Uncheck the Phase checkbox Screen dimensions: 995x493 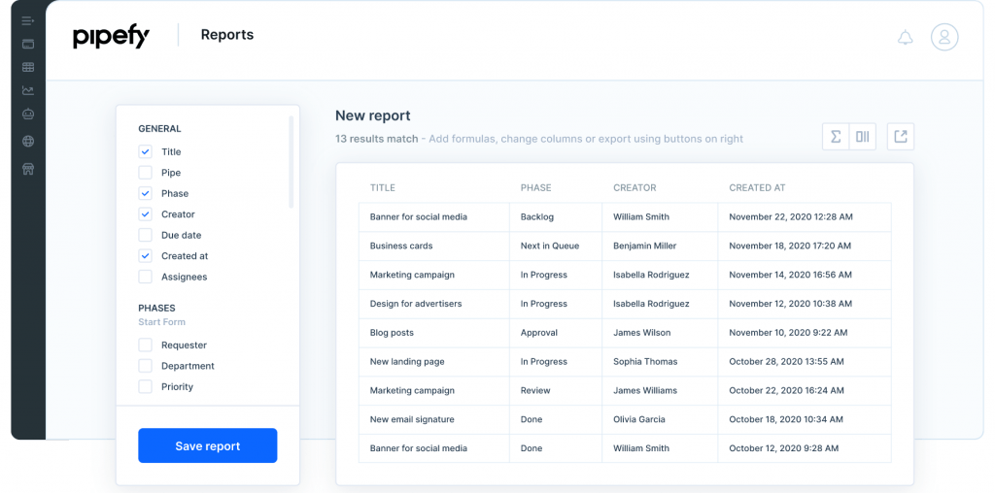pos(146,193)
